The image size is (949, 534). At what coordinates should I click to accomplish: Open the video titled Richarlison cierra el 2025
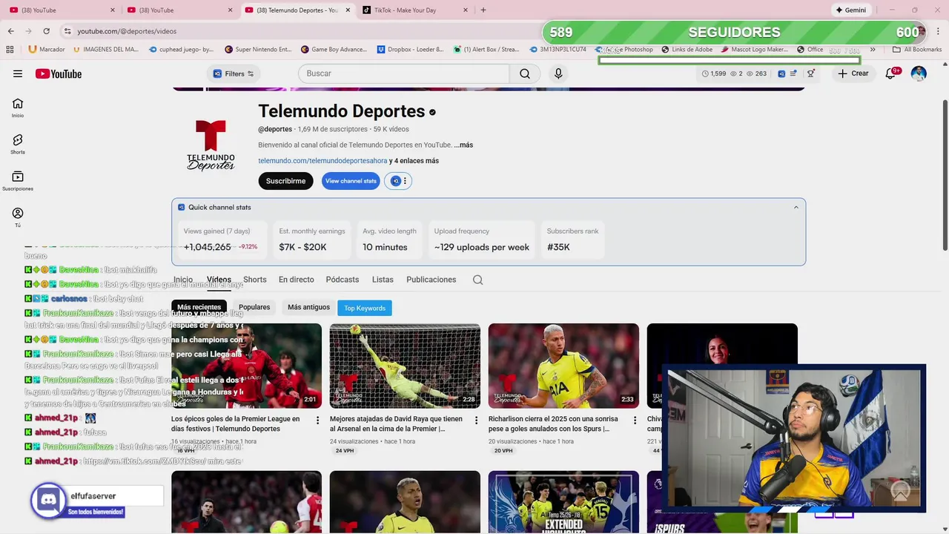tap(555, 423)
